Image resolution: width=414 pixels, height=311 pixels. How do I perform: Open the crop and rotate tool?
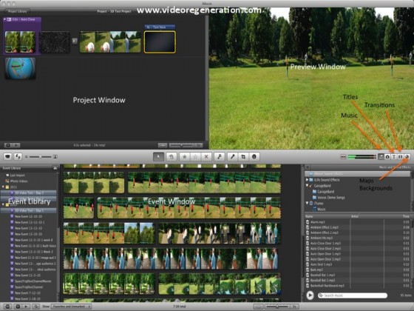point(243,156)
